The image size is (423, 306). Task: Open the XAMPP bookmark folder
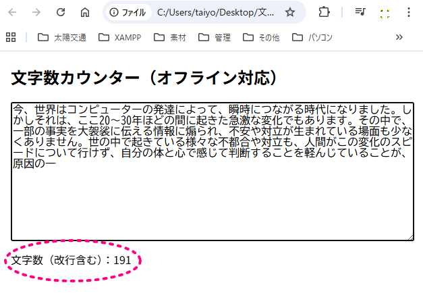point(119,37)
